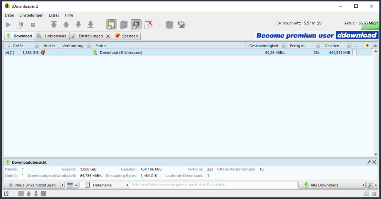This screenshot has height=199, width=381.
Task: Toggle silent mode window icon with red X
Action: point(148,25)
